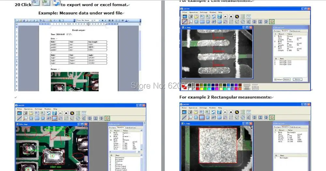326x171 pixels.
Task: Switch to Picture tab in line-measurement window
Action: coord(277,31)
